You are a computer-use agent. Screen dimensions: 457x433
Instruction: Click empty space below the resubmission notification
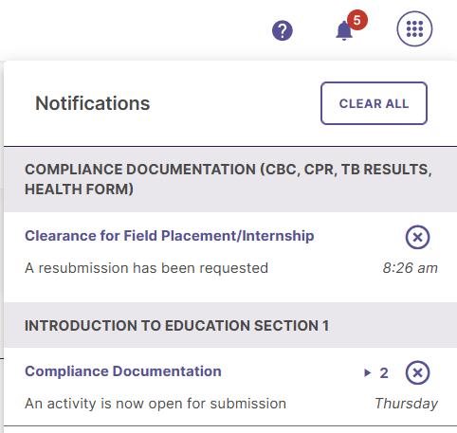pos(230,290)
